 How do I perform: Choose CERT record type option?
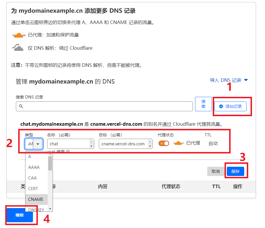coord(33,189)
